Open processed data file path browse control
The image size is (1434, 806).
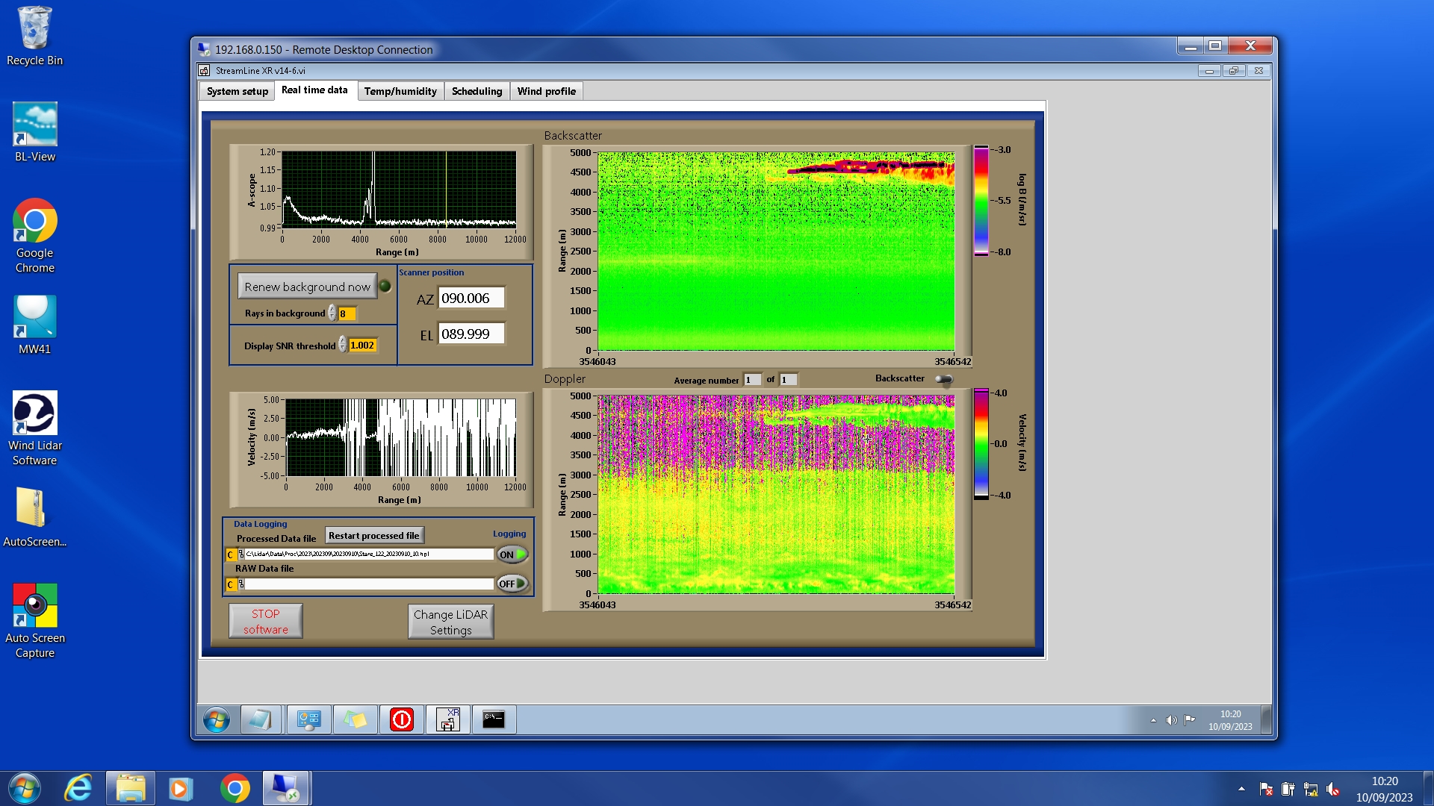pos(241,554)
